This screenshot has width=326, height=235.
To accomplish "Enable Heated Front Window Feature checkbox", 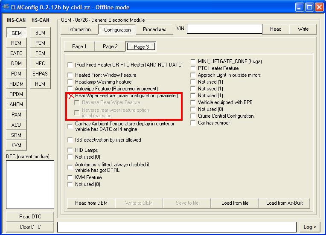I will click(x=70, y=75).
